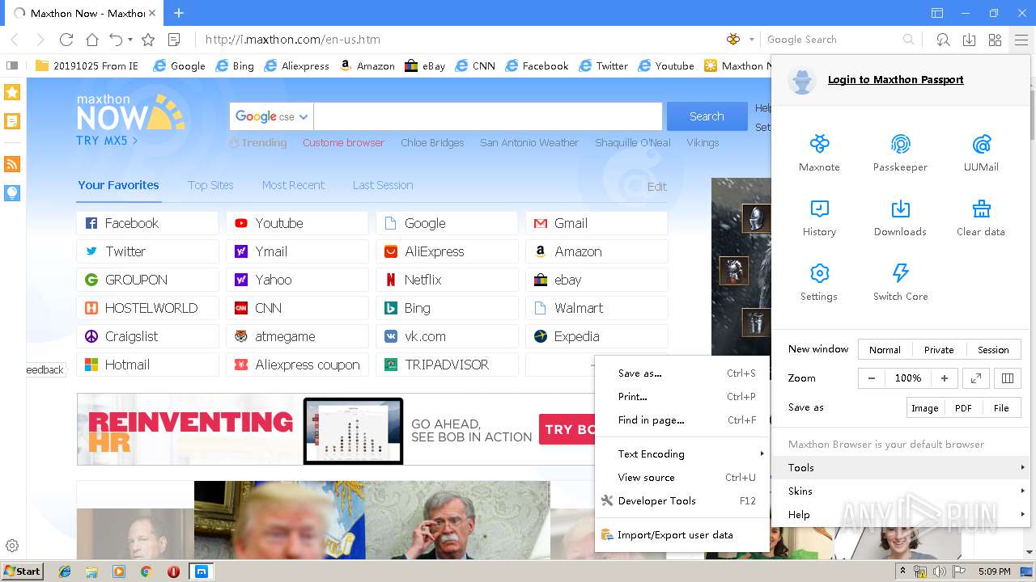Toggle the sidebar panel icon in bookmarks bar
The image size is (1036, 582).
pos(12,65)
